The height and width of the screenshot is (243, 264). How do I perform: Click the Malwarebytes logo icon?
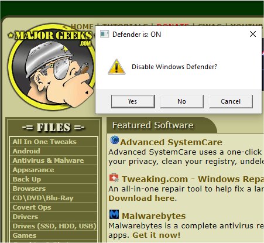(114, 214)
